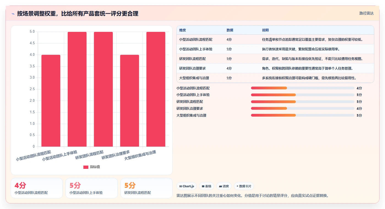Image resolution: width=385 pixels, height=209 pixels.
Task: Click the 大型组织集成与治理 bar in chart
Action: click(156, 89)
